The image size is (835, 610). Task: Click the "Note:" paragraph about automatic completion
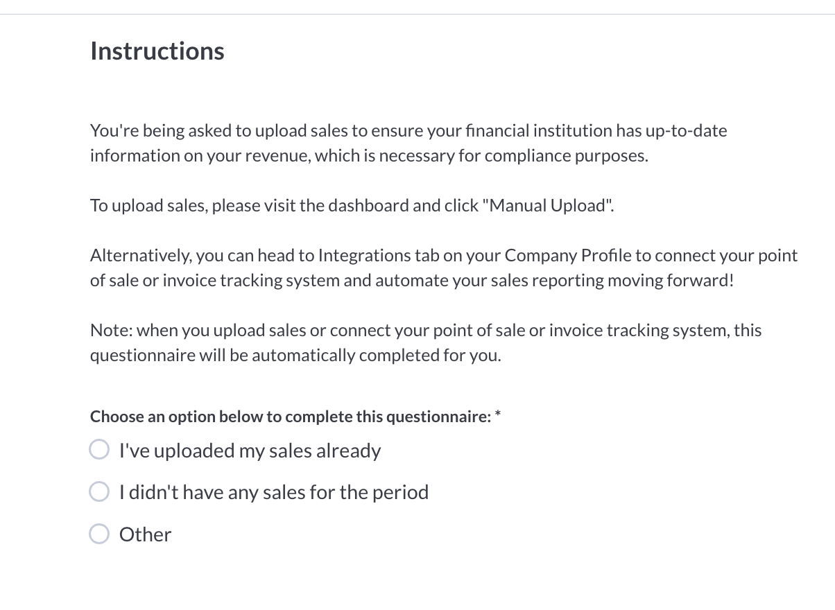coord(425,342)
